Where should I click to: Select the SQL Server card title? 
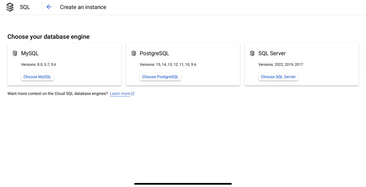(x=272, y=53)
